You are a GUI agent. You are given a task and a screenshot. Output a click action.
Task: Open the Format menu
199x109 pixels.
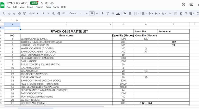click(39, 7)
